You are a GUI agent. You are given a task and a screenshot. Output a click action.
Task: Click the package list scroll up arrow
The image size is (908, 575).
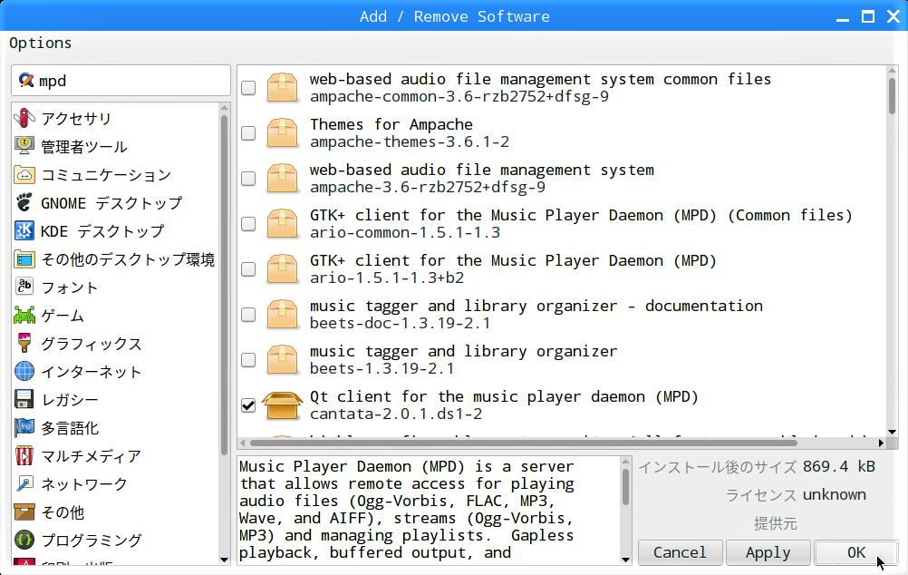pos(892,71)
